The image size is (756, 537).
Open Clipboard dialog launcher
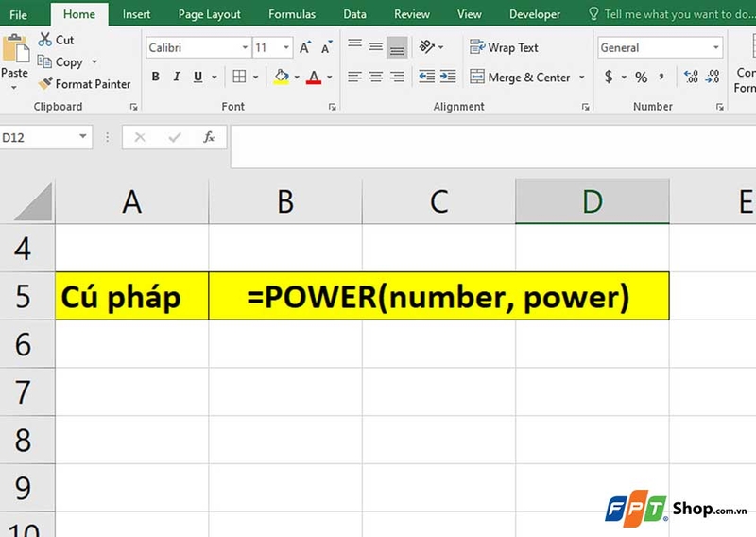(x=133, y=107)
